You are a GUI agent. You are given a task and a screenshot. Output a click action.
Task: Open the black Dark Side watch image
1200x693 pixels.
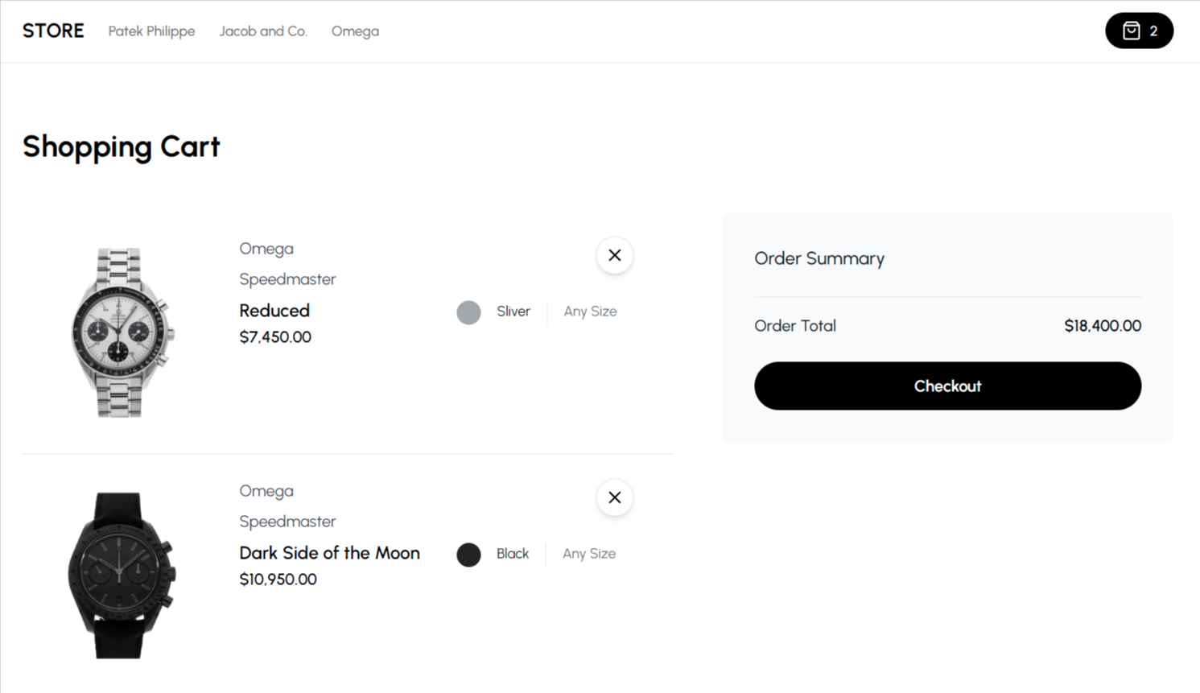point(121,575)
